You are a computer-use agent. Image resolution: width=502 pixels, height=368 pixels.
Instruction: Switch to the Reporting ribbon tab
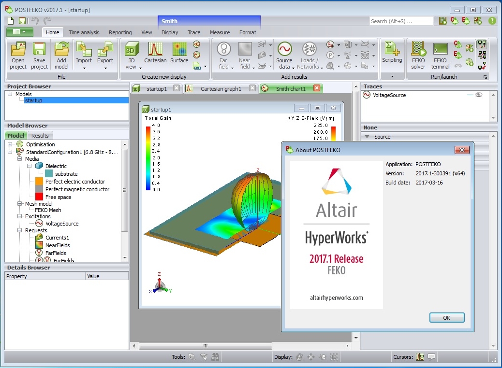tap(120, 32)
